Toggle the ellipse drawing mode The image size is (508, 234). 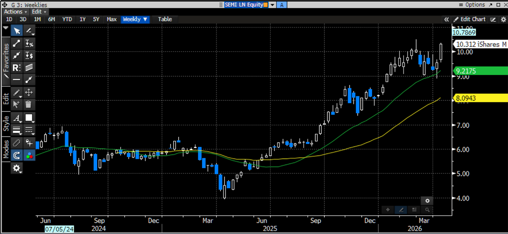click(16, 143)
